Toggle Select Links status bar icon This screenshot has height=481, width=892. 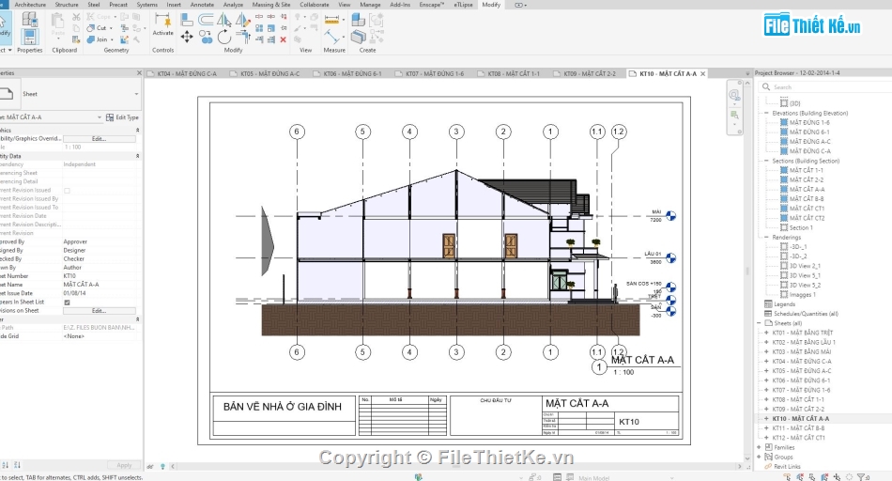point(788,476)
